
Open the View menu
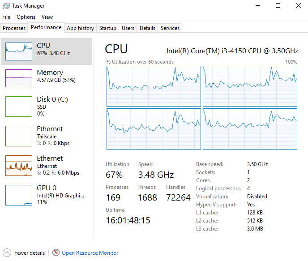click(47, 17)
